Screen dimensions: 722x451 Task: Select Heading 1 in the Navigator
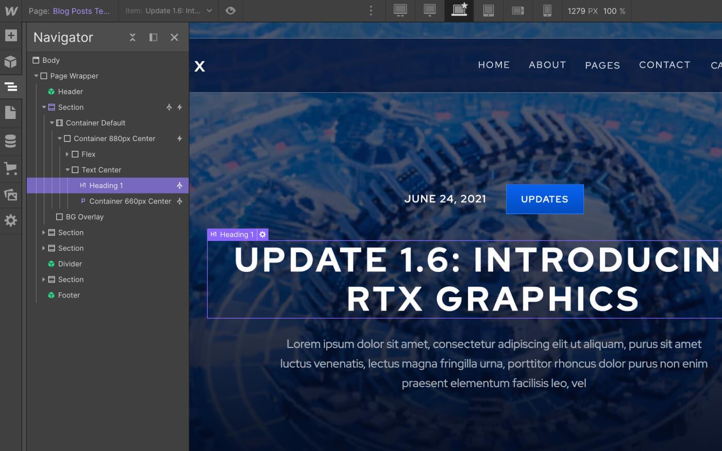108,185
